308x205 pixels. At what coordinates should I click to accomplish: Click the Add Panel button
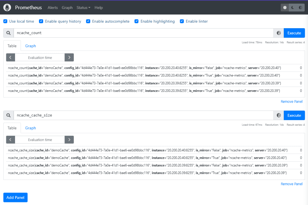click(15, 197)
